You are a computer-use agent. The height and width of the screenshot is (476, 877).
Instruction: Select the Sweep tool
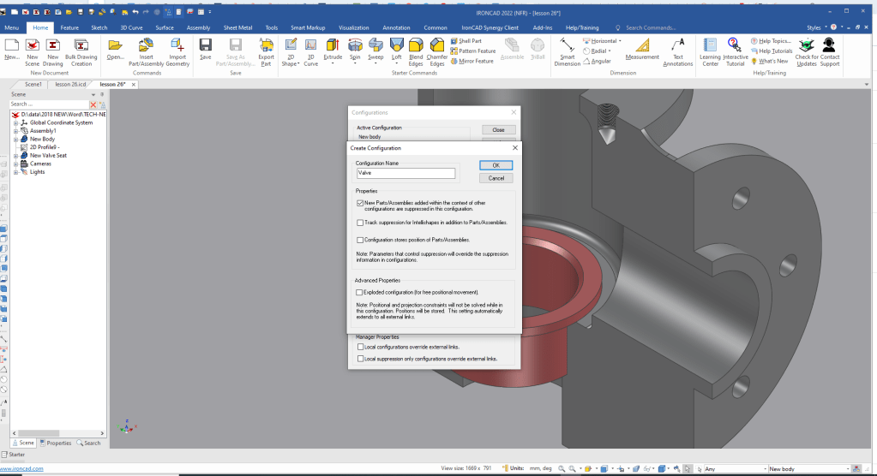pos(375,45)
